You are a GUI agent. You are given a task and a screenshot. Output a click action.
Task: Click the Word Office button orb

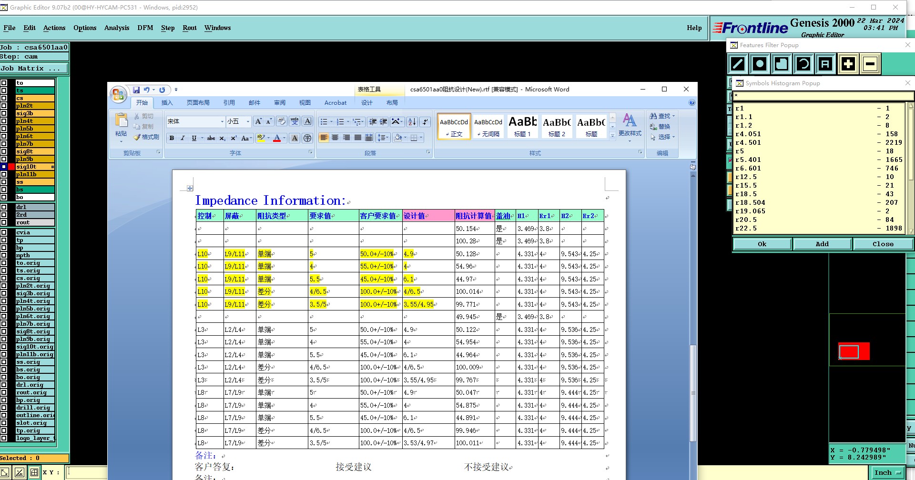point(118,94)
